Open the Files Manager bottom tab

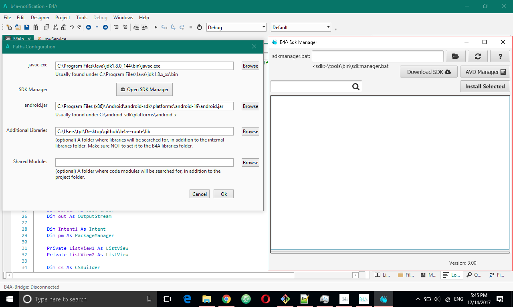click(406, 275)
